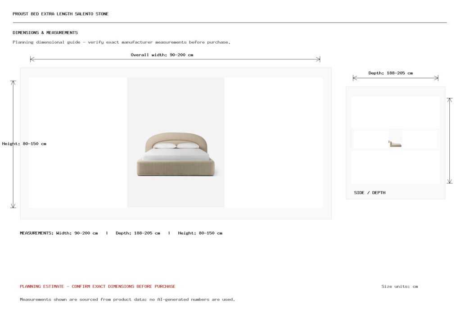This screenshot has width=461, height=323.
Task: Click the title 'PROUST BED EXTRA LENGTH SALENTO STONE'
Action: [x=61, y=14]
